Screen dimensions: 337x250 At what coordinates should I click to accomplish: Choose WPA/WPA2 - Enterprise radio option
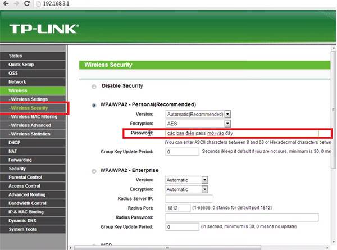(x=93, y=171)
